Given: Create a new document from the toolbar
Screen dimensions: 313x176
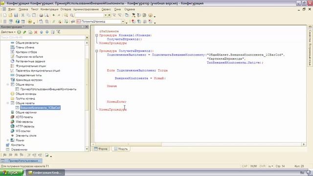Looking at the screenshot, I should point(4,15).
